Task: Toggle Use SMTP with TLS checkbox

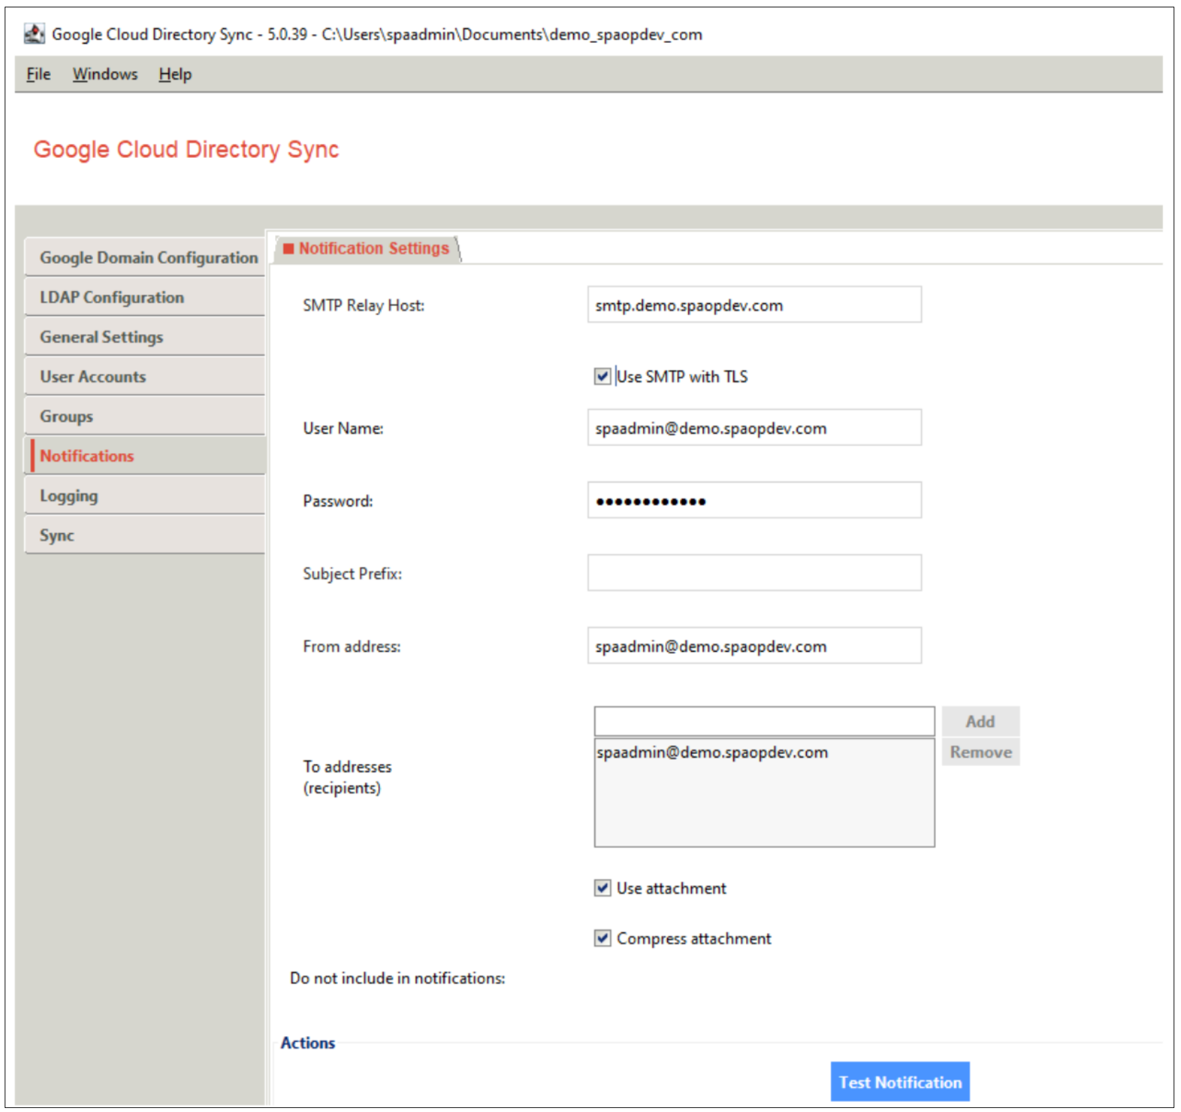Action: pyautogui.click(x=602, y=377)
